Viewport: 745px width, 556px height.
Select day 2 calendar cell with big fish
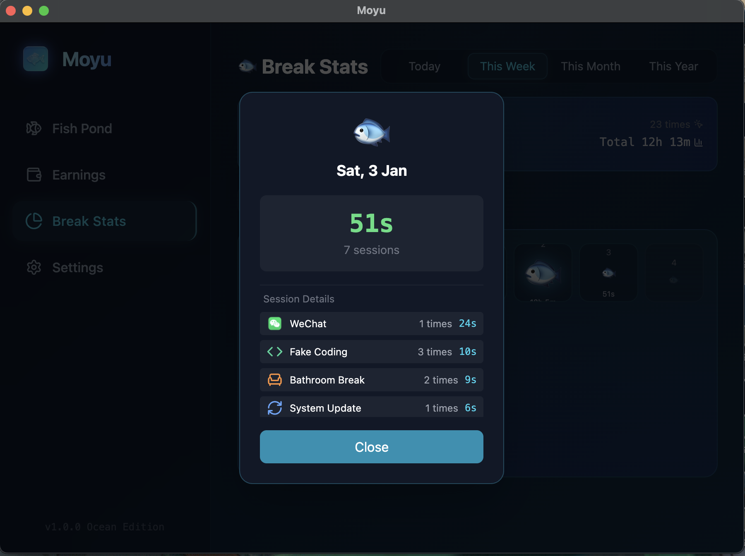543,272
